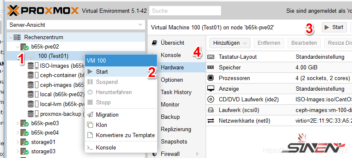Click the proxmox-backup storage icon
The width and height of the screenshot is (352, 158).
point(33,114)
